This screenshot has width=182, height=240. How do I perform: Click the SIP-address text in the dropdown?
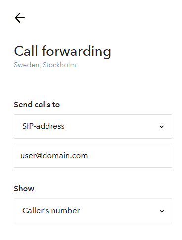pyautogui.click(x=44, y=126)
